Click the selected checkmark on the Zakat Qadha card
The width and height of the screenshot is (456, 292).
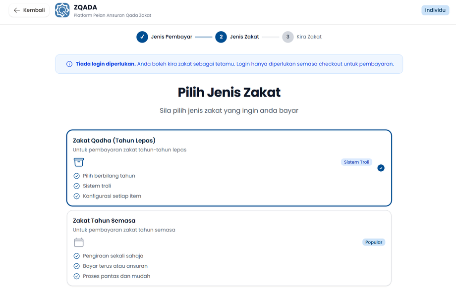coord(381,168)
